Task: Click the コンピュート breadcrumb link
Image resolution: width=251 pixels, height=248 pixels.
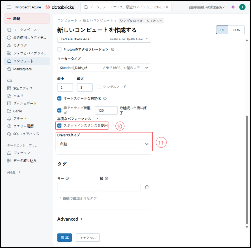Action: pos(67,21)
